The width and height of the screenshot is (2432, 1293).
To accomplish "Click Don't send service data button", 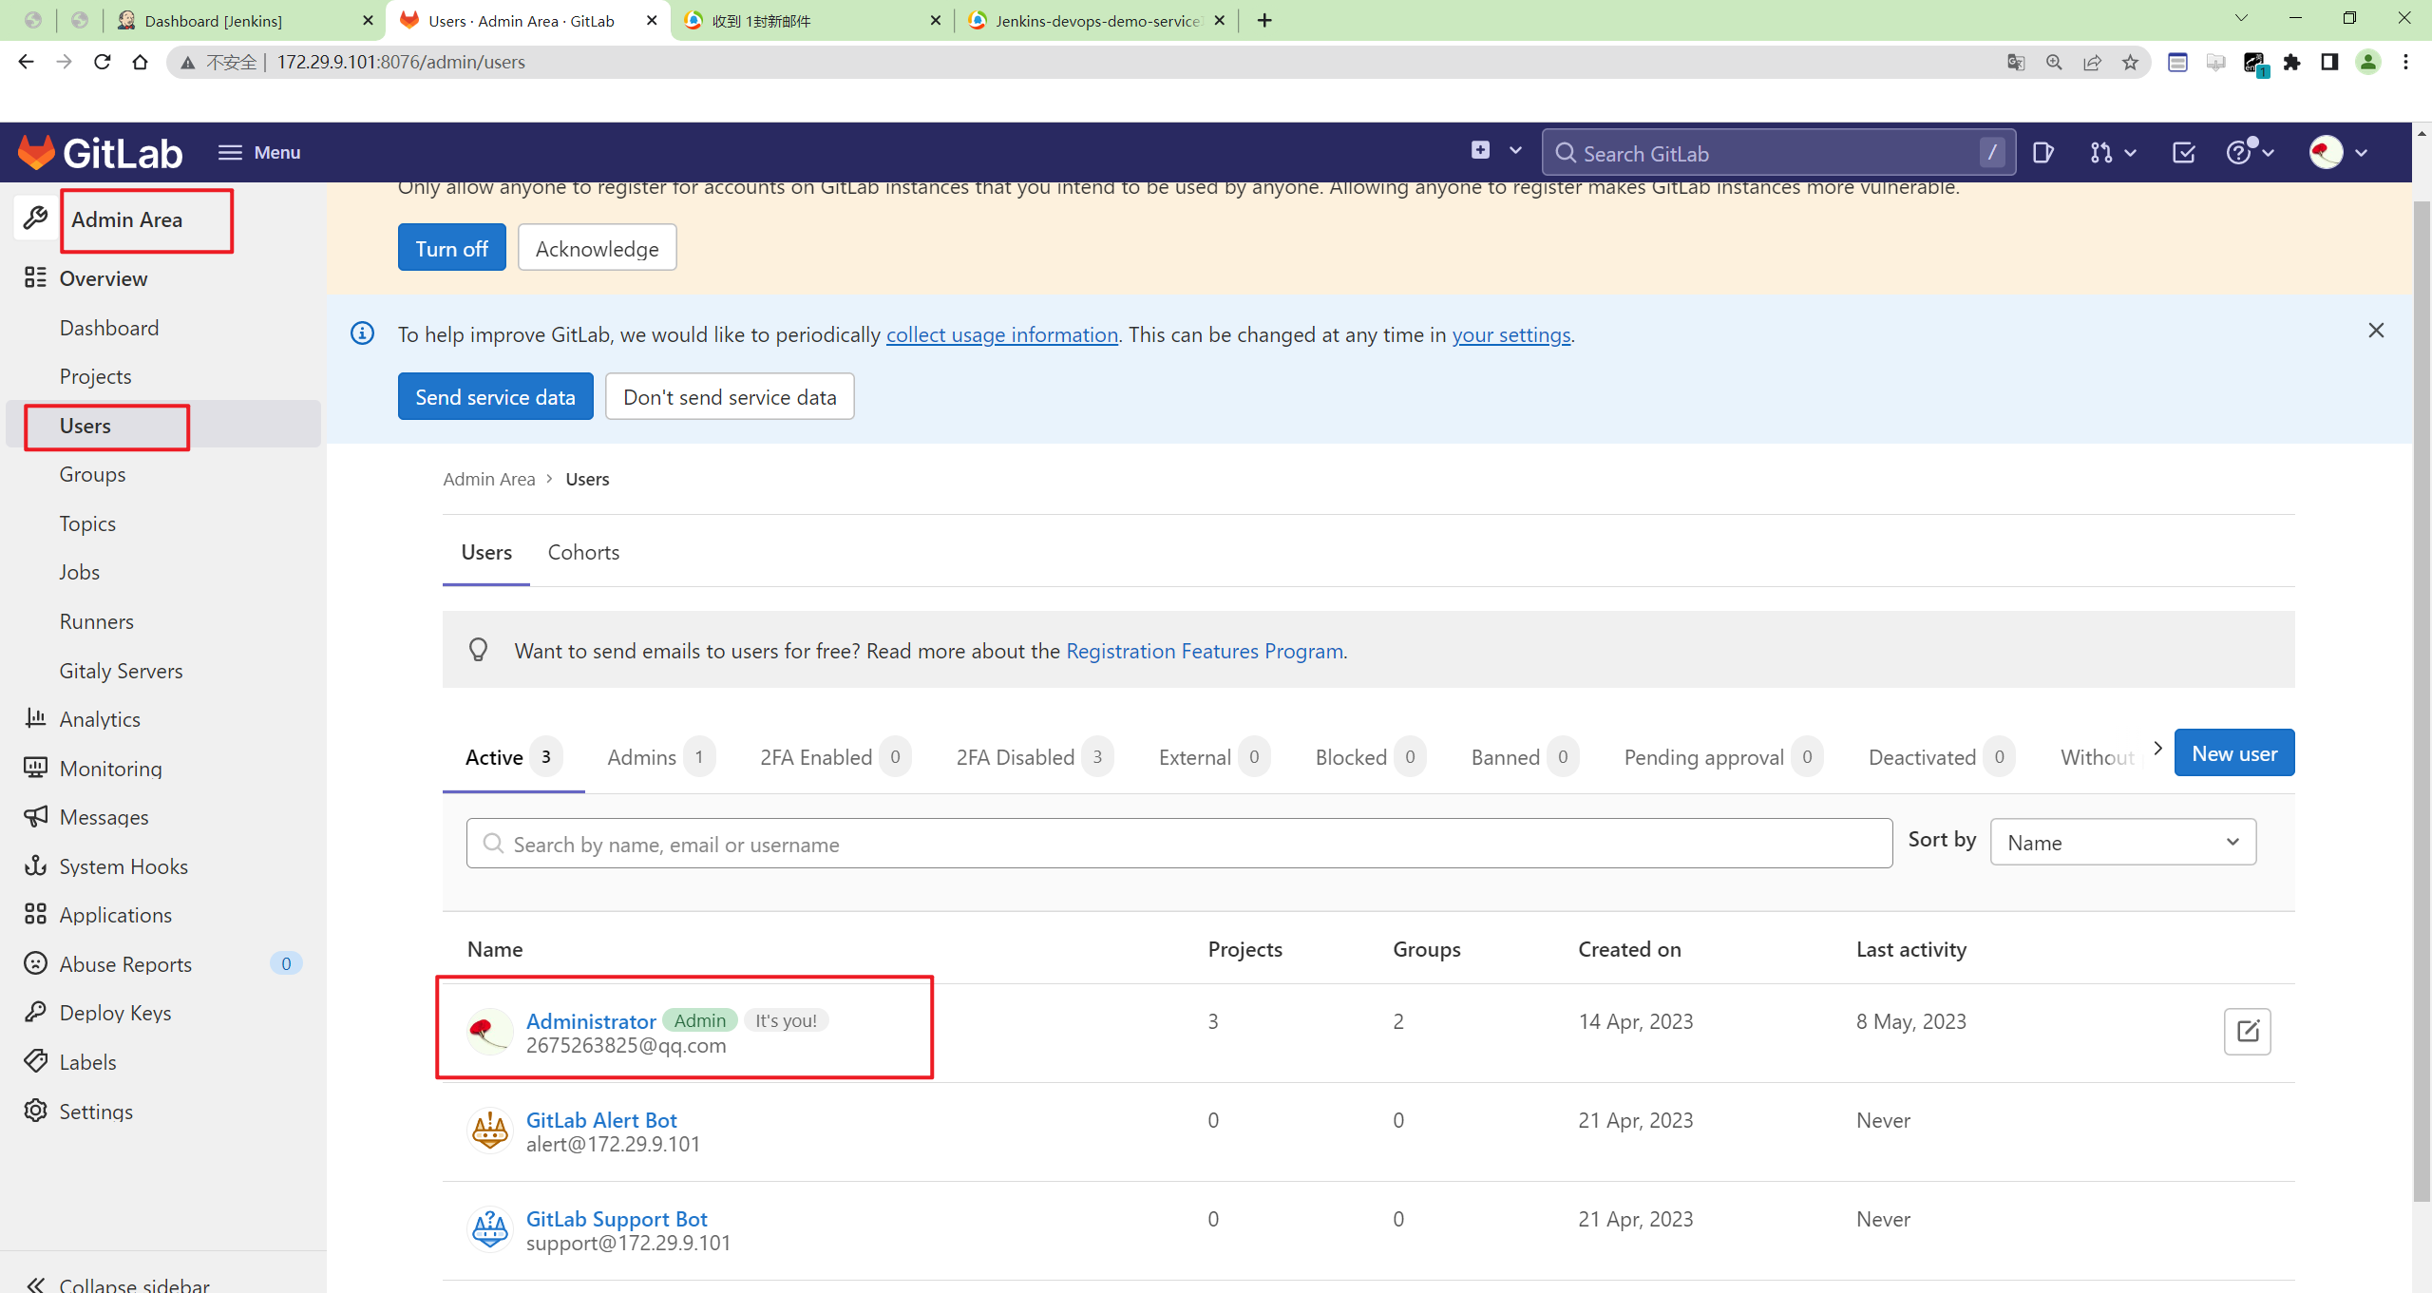I will tap(730, 396).
